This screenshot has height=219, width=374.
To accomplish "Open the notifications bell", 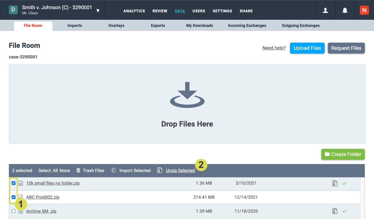I will (x=345, y=11).
